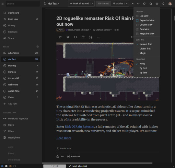
Task: Click the read later cup icon
Action: point(83,37)
